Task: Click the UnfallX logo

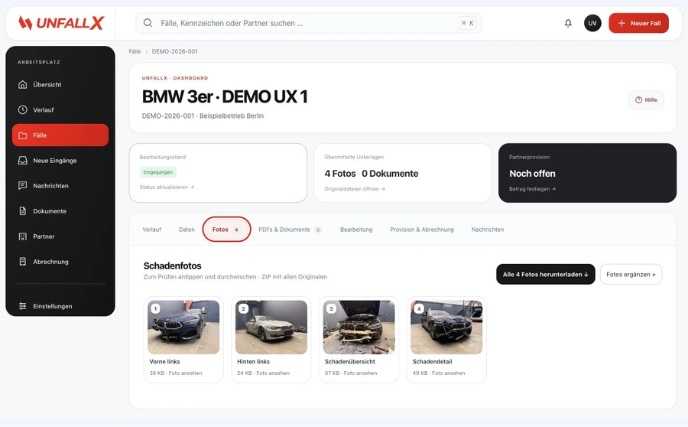Action: tap(61, 23)
